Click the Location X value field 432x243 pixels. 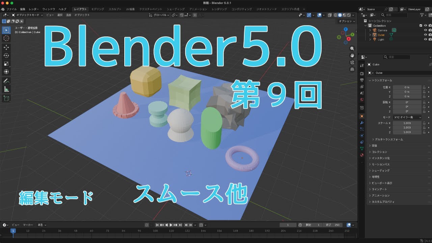click(x=407, y=87)
